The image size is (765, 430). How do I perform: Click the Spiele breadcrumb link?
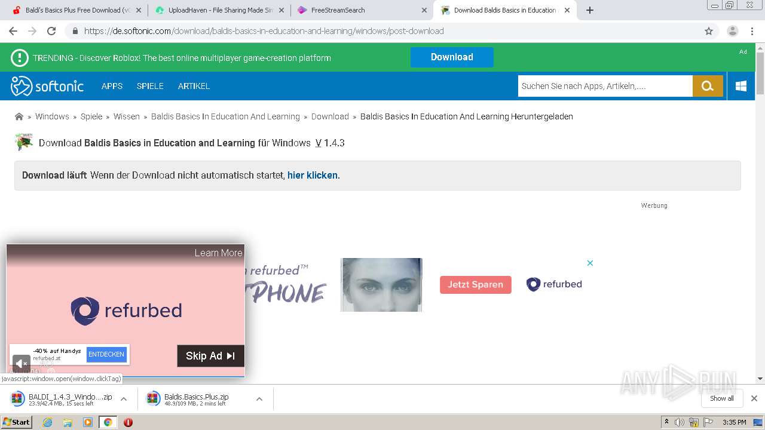(91, 116)
